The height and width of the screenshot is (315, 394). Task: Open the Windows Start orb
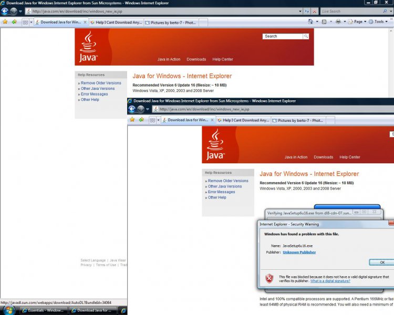pyautogui.click(x=9, y=310)
